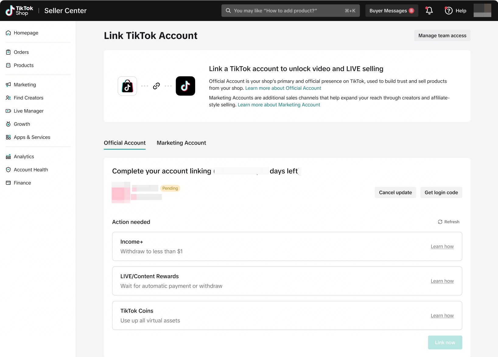Click the red 8 unread messages badge

[x=411, y=11]
